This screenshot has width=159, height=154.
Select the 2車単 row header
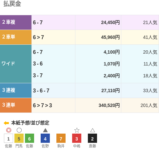pos(16,37)
